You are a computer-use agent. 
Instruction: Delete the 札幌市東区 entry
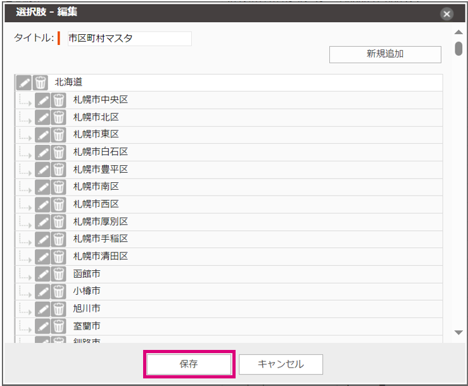point(58,135)
